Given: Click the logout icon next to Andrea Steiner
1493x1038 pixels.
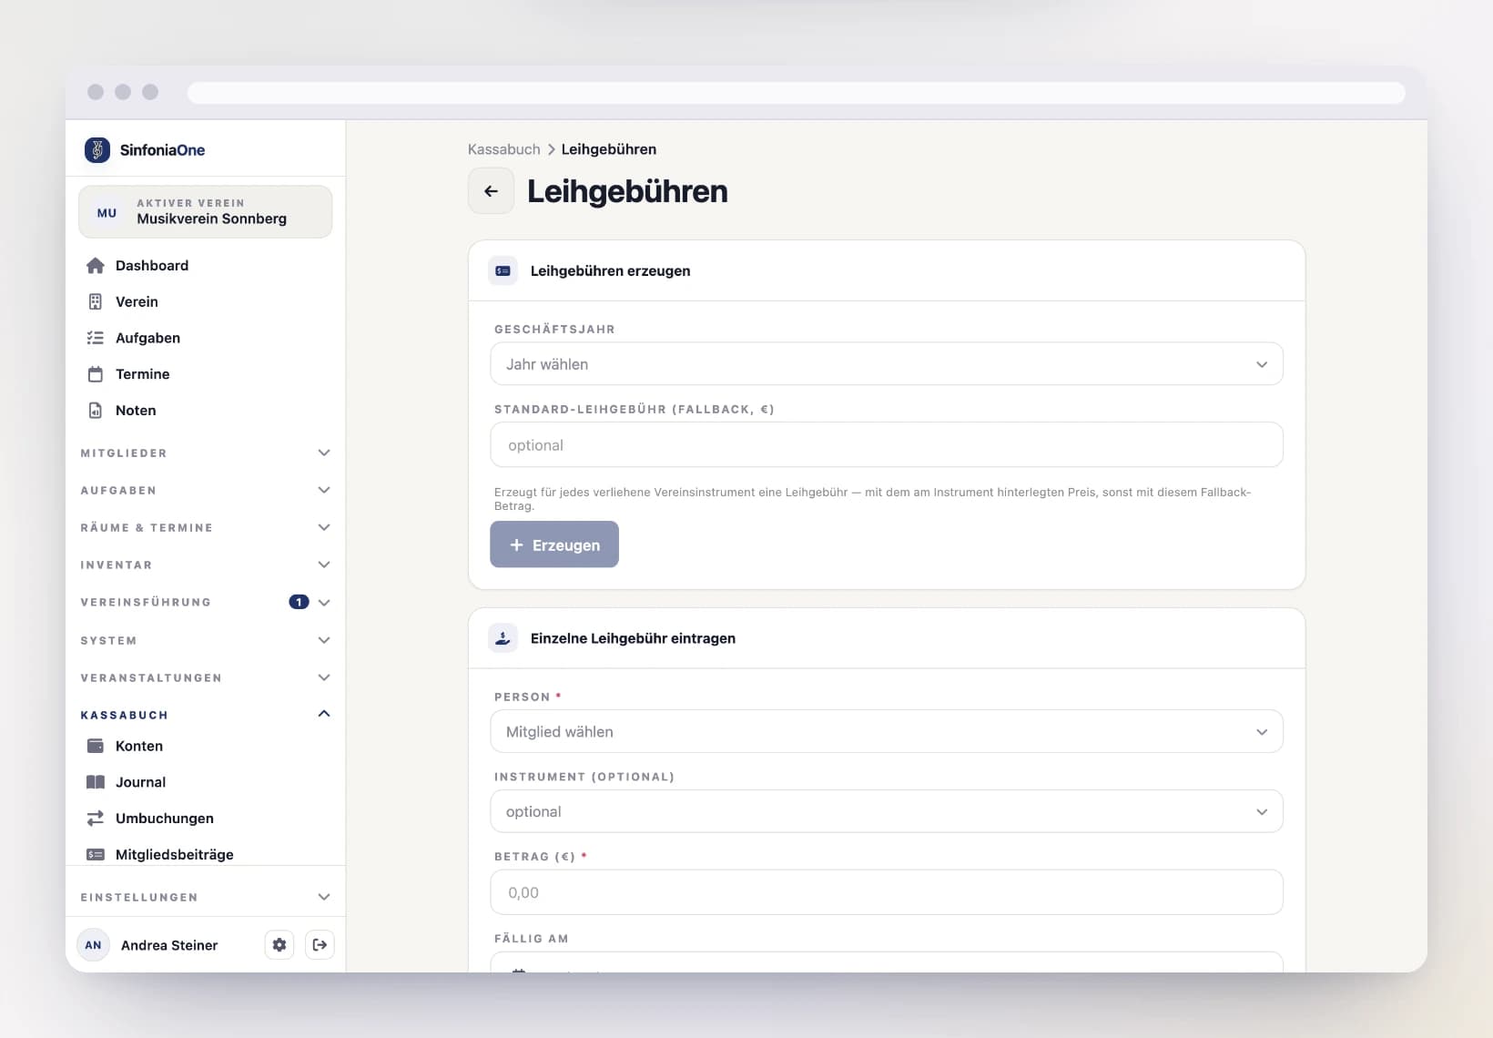Looking at the screenshot, I should tap(320, 945).
